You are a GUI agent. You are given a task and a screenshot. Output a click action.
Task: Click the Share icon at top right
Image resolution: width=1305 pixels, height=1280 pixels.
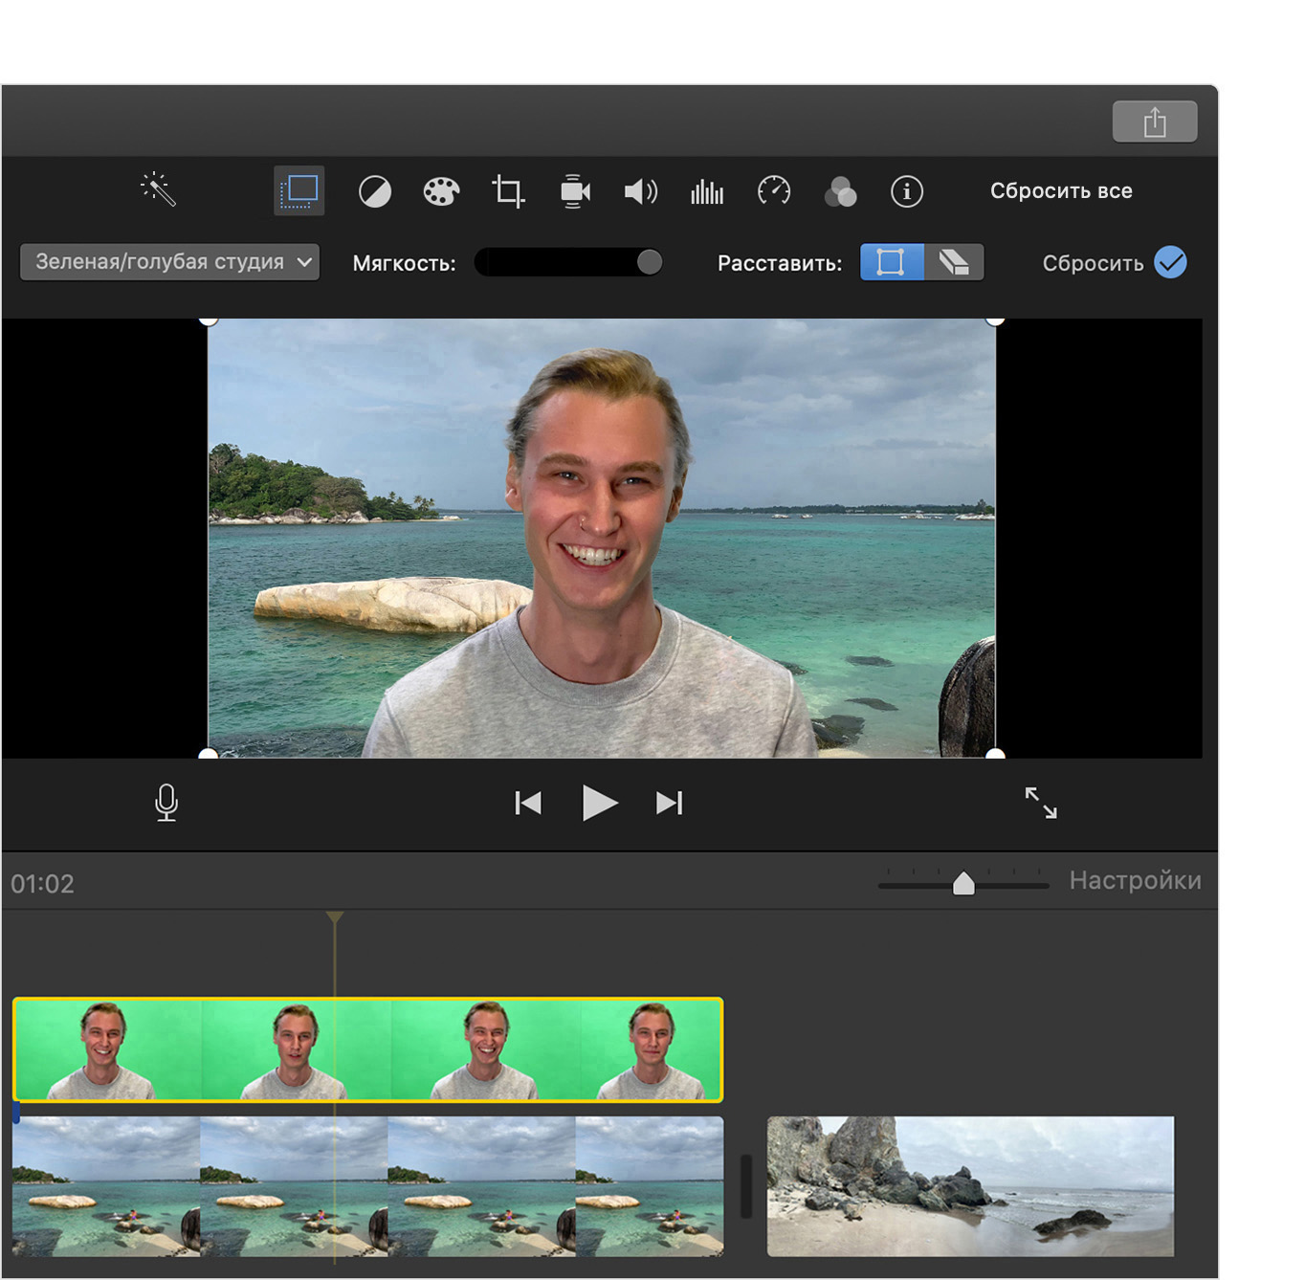[1154, 121]
